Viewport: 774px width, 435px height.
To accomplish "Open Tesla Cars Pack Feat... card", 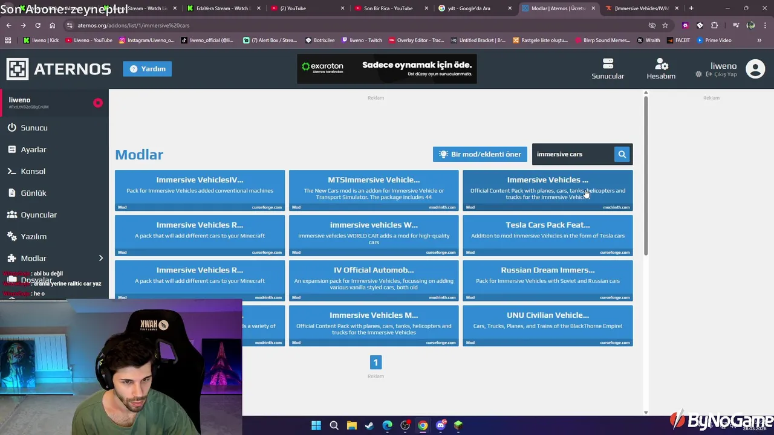I will point(548,236).
